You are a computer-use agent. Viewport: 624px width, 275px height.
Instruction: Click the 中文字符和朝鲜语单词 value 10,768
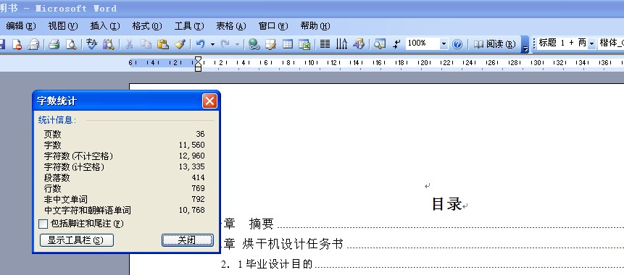point(192,210)
